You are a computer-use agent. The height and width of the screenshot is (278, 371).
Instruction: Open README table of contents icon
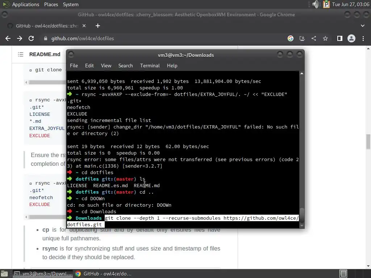point(21,54)
